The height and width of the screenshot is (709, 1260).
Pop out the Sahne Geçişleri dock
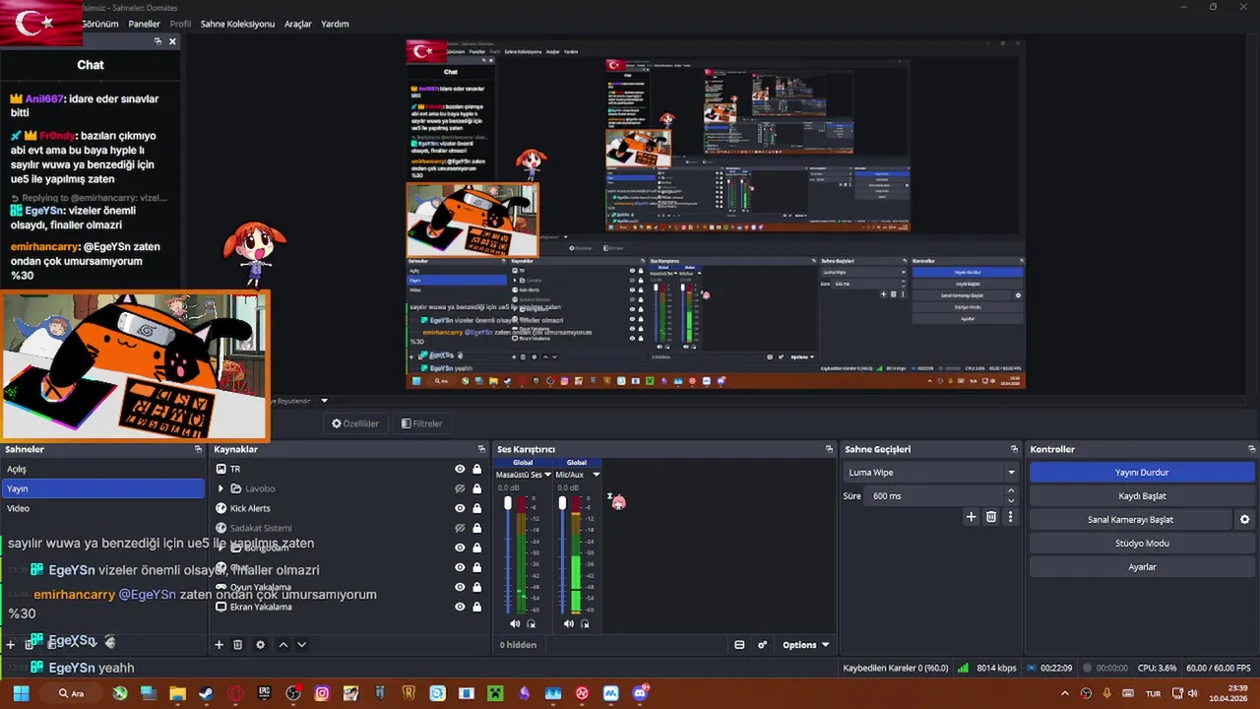(1014, 449)
